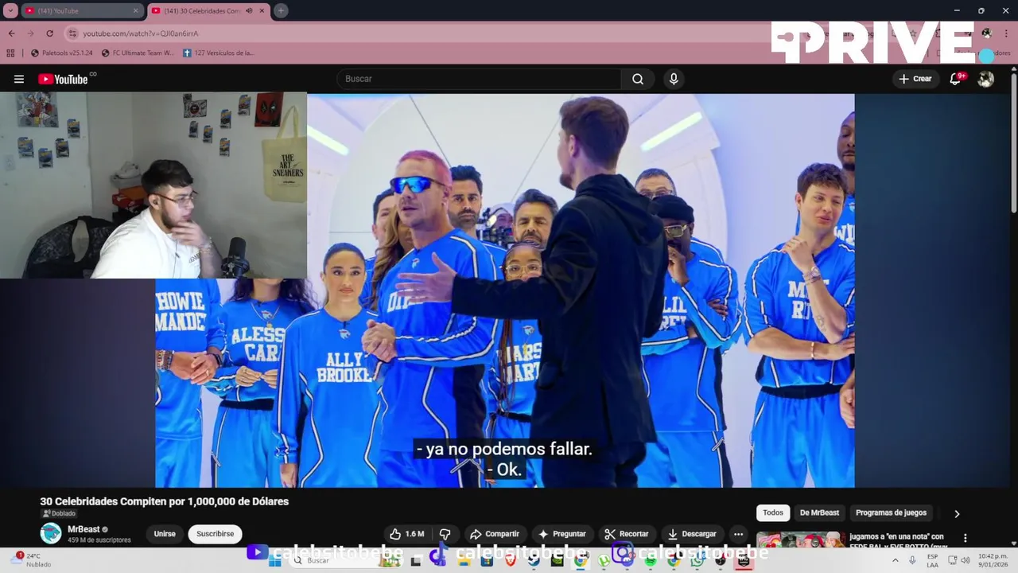1018x573 pixels.
Task: Click the Unirse button
Action: point(165,534)
